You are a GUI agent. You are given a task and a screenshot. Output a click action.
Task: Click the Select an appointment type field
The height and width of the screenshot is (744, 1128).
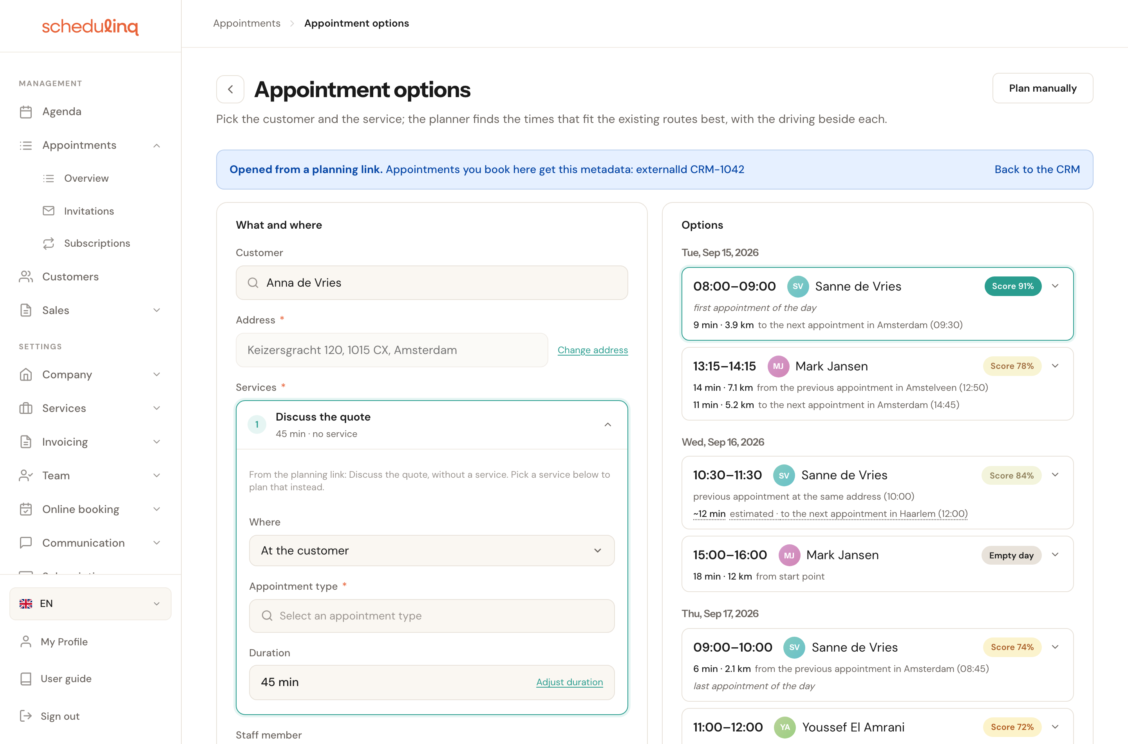pos(431,616)
